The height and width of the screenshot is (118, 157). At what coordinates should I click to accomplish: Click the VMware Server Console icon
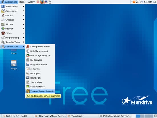28,91
